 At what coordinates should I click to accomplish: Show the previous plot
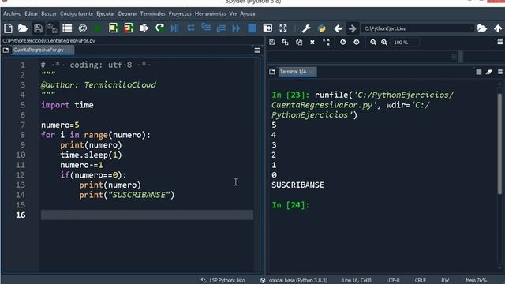[x=343, y=42]
